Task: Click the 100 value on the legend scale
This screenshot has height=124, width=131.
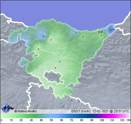Action: pyautogui.click(x=102, y=120)
